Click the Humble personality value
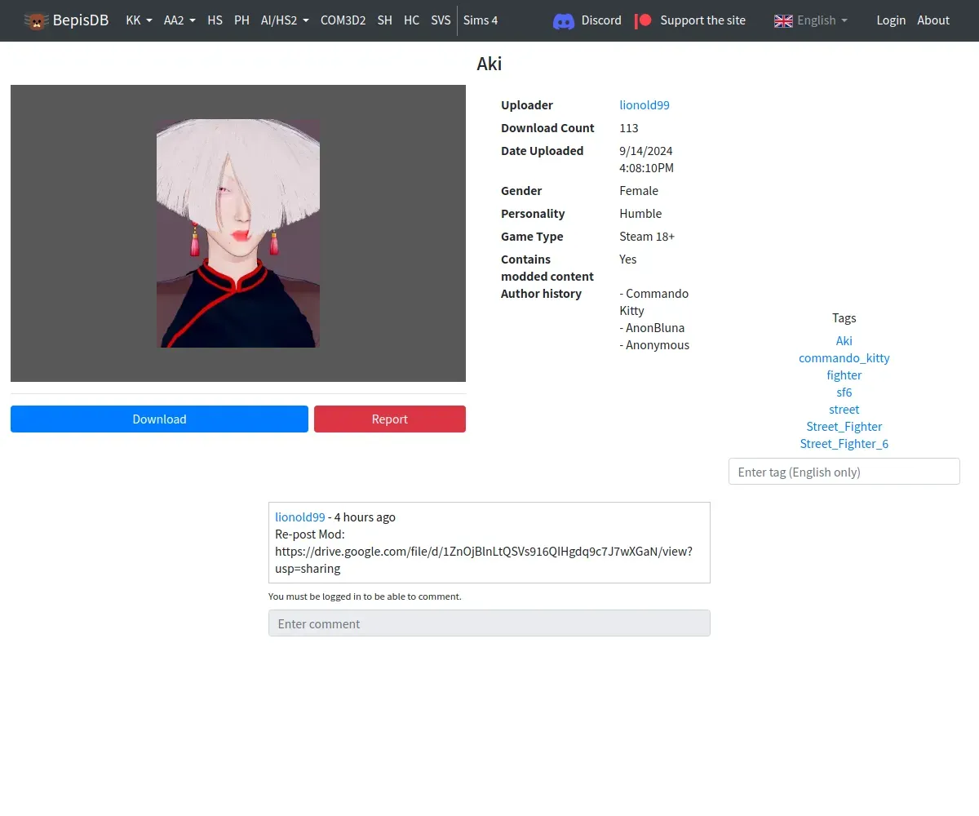979x816 pixels. (x=640, y=213)
